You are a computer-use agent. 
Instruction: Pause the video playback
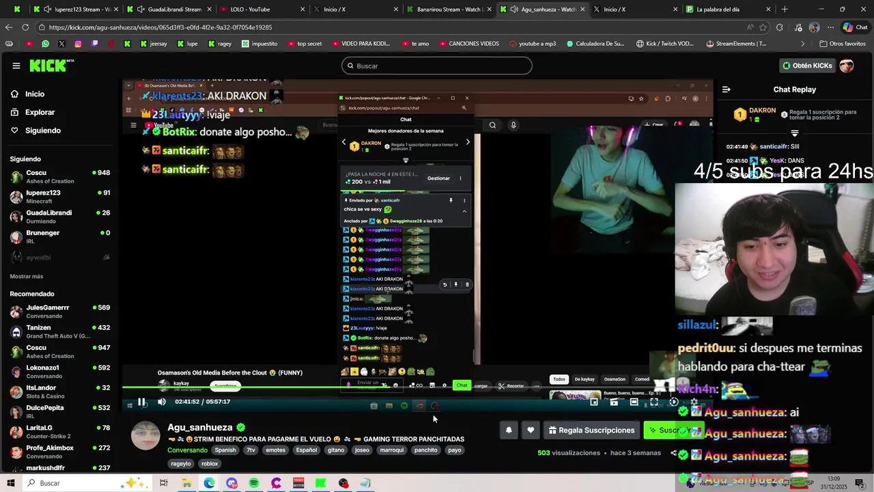[142, 402]
